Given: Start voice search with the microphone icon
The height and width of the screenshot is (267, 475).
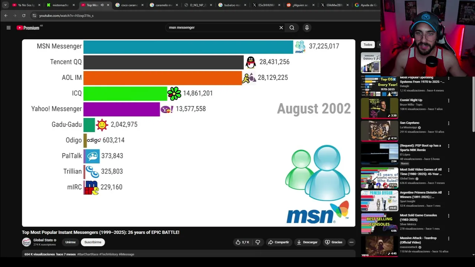Looking at the screenshot, I should coord(307,27).
